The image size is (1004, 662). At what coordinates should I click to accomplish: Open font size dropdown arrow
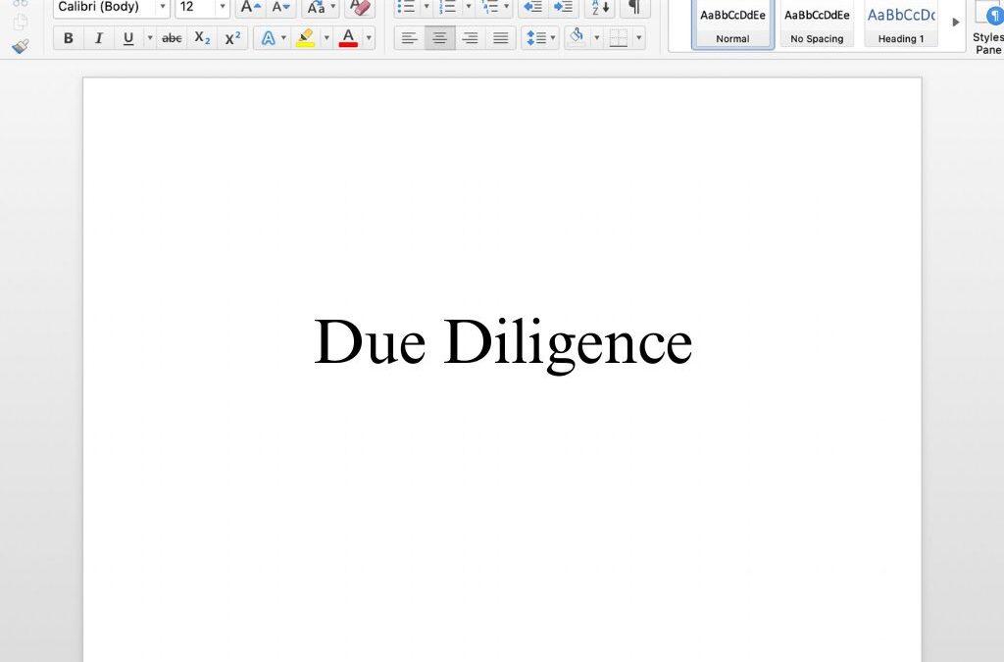tap(223, 7)
